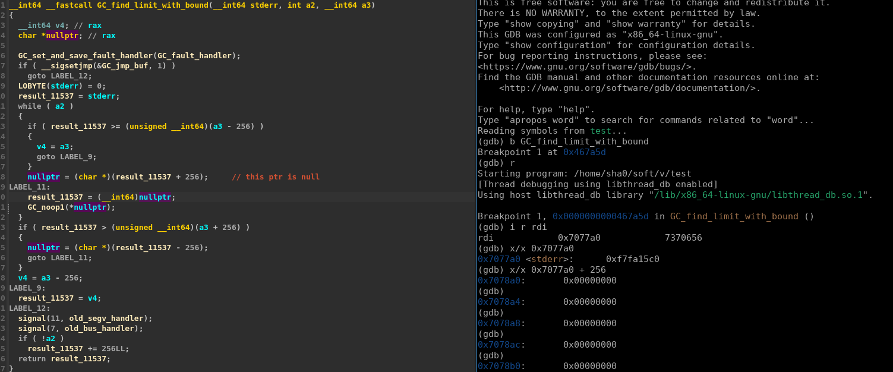Click the GC_fault_handler argument
Image resolution: width=893 pixels, height=372 pixels.
(x=194, y=56)
